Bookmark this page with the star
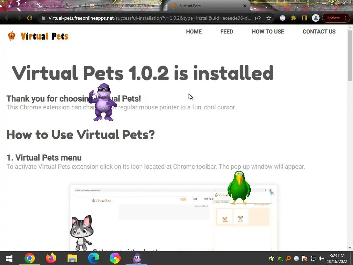 pos(269,18)
